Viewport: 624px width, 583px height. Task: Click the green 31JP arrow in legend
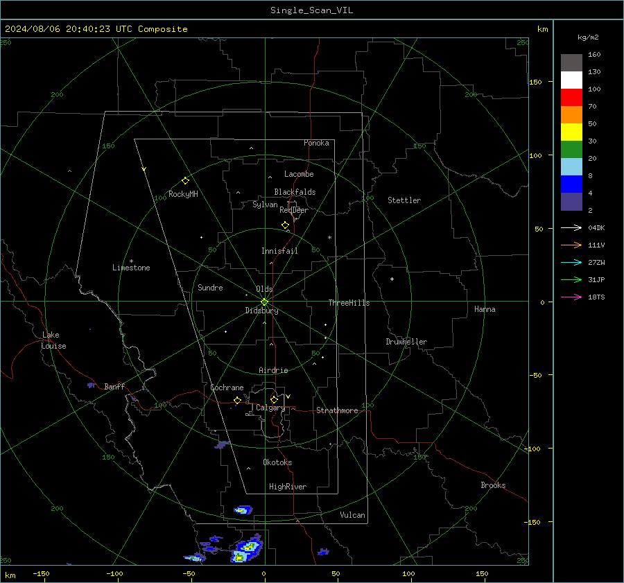571,280
